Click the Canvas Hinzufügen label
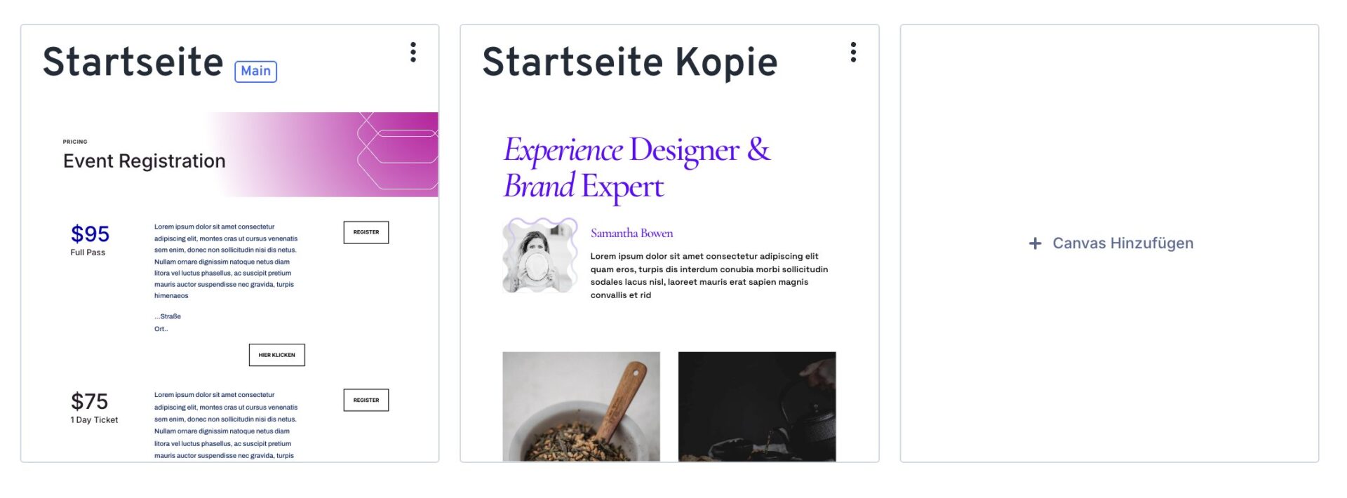This screenshot has height=498, width=1347. click(1122, 243)
